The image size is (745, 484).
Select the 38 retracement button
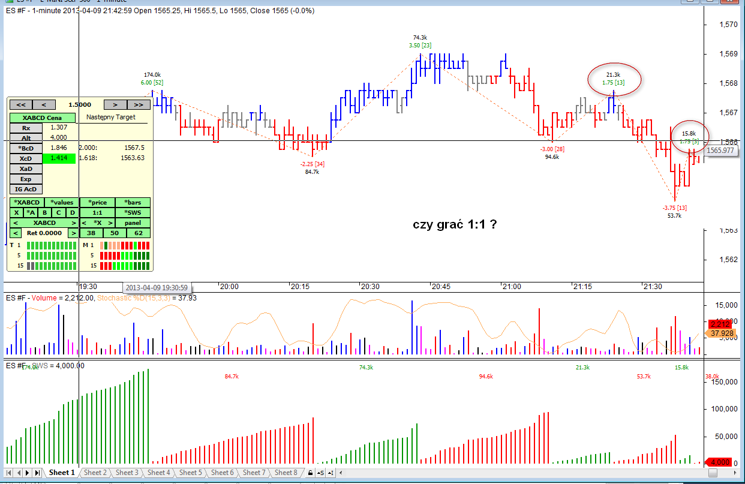point(91,233)
